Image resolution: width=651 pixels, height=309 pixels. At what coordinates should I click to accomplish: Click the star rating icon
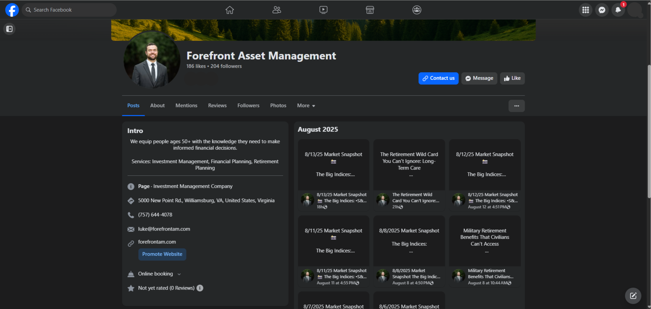pyautogui.click(x=131, y=288)
